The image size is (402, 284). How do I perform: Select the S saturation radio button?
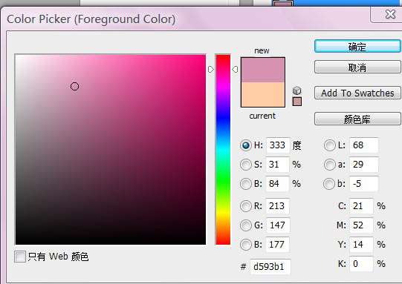246,165
